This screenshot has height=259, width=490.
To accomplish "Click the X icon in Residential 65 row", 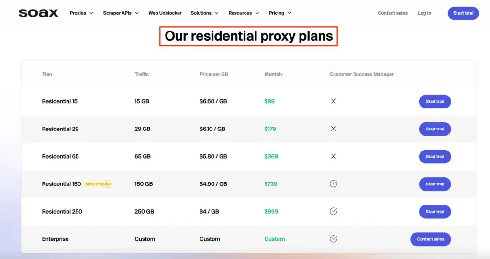I will pos(334,156).
